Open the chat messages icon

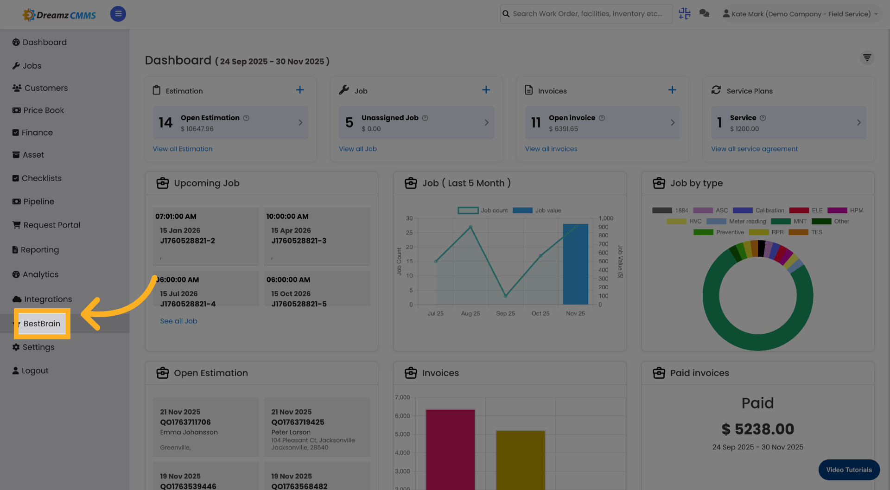705,13
